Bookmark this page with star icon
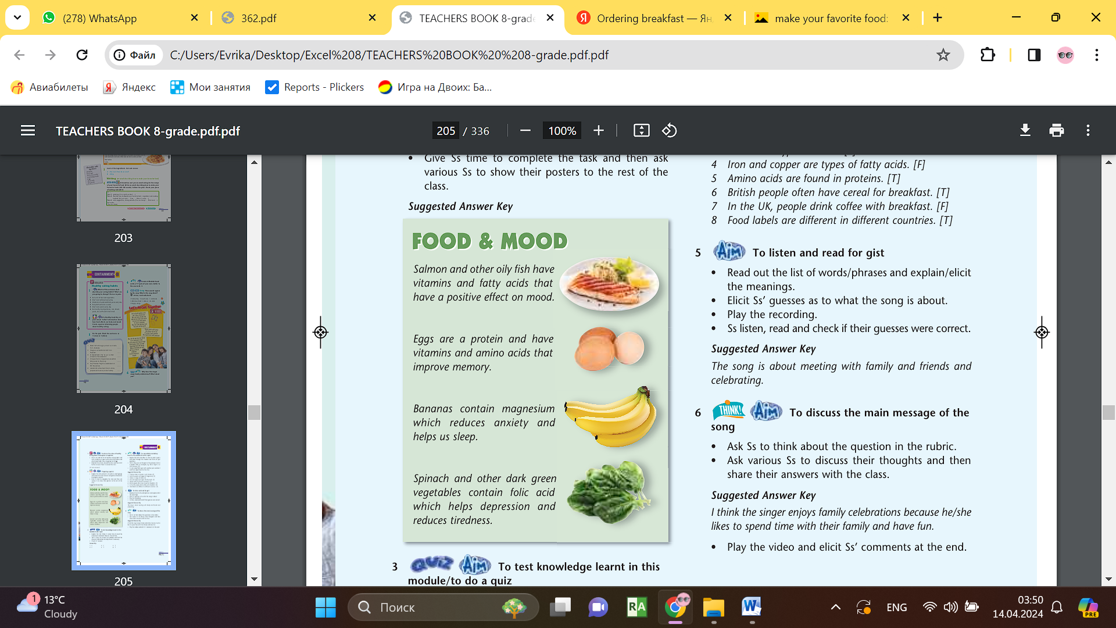 click(943, 55)
